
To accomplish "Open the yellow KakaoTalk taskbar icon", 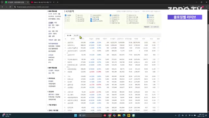I will (129, 115).
